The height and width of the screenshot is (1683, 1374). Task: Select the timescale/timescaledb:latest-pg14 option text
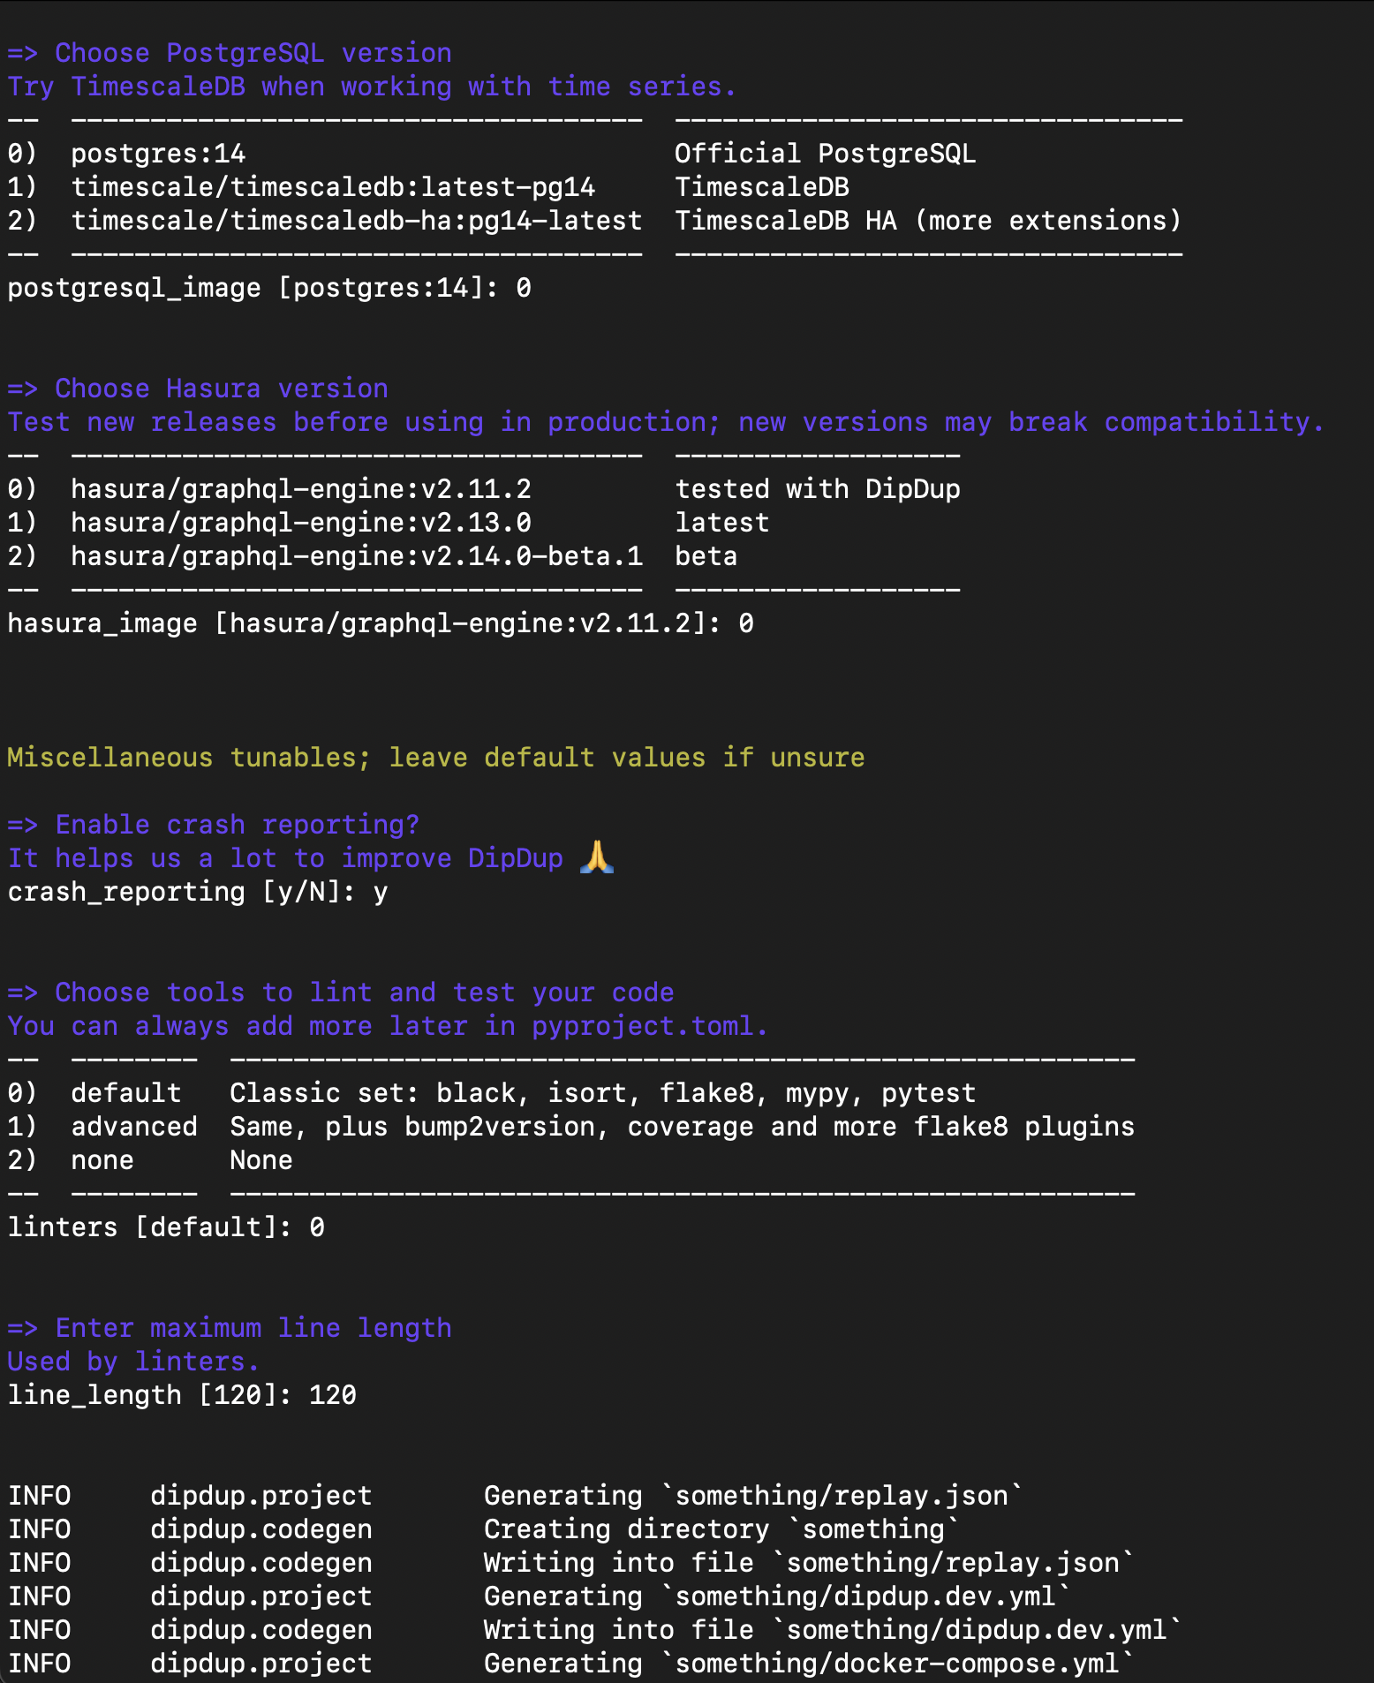(x=333, y=187)
